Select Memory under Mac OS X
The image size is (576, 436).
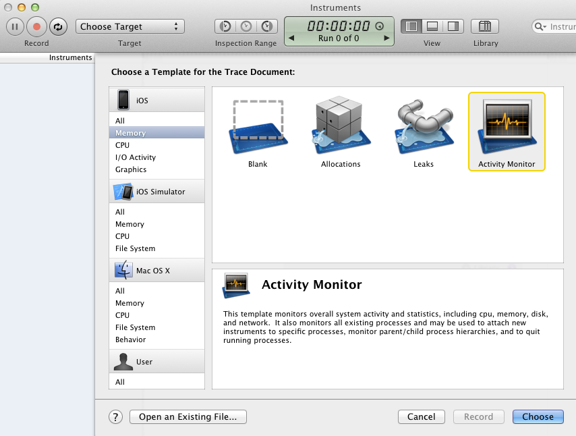[x=157, y=303]
